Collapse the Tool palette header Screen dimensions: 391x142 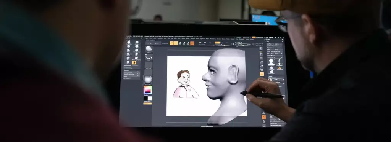(267, 41)
